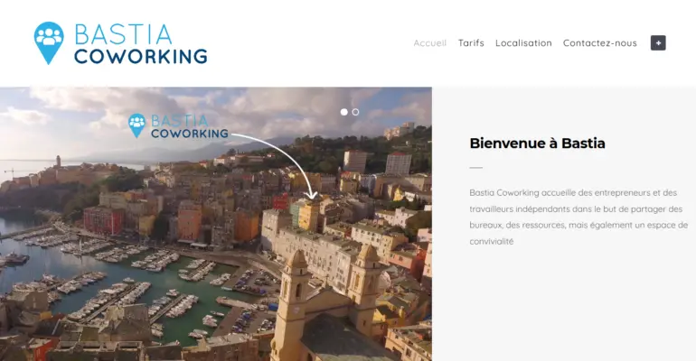Go to the Tarifs page
The height and width of the screenshot is (361, 696).
[x=471, y=43]
